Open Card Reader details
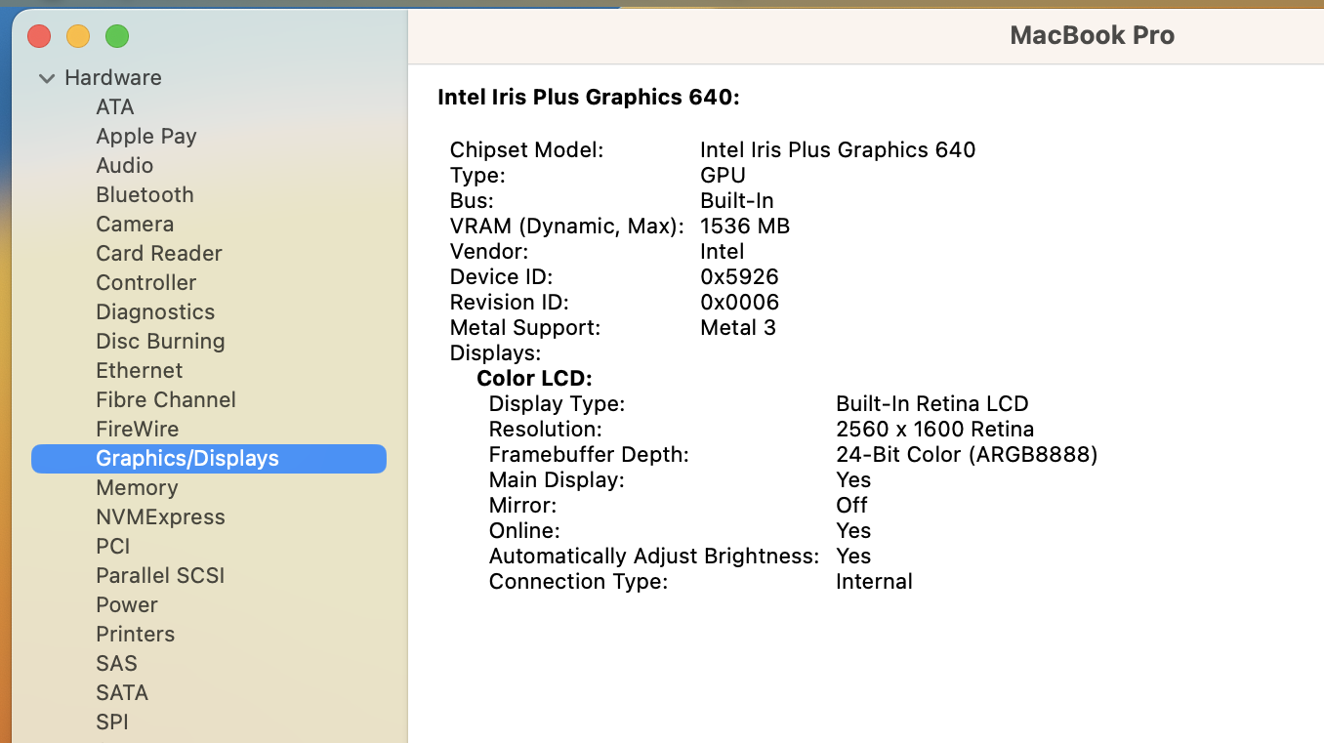This screenshot has width=1324, height=743. click(x=159, y=254)
